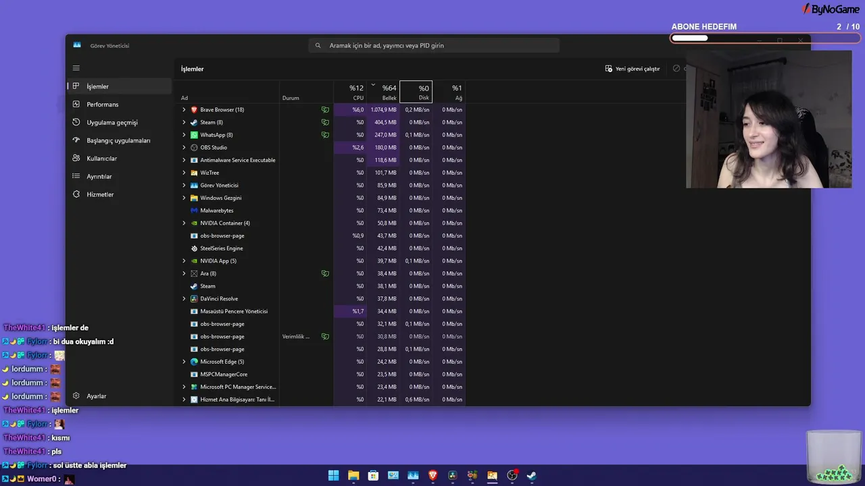Click Yeni görevi çalıştır button
This screenshot has width=865, height=486.
click(633, 69)
